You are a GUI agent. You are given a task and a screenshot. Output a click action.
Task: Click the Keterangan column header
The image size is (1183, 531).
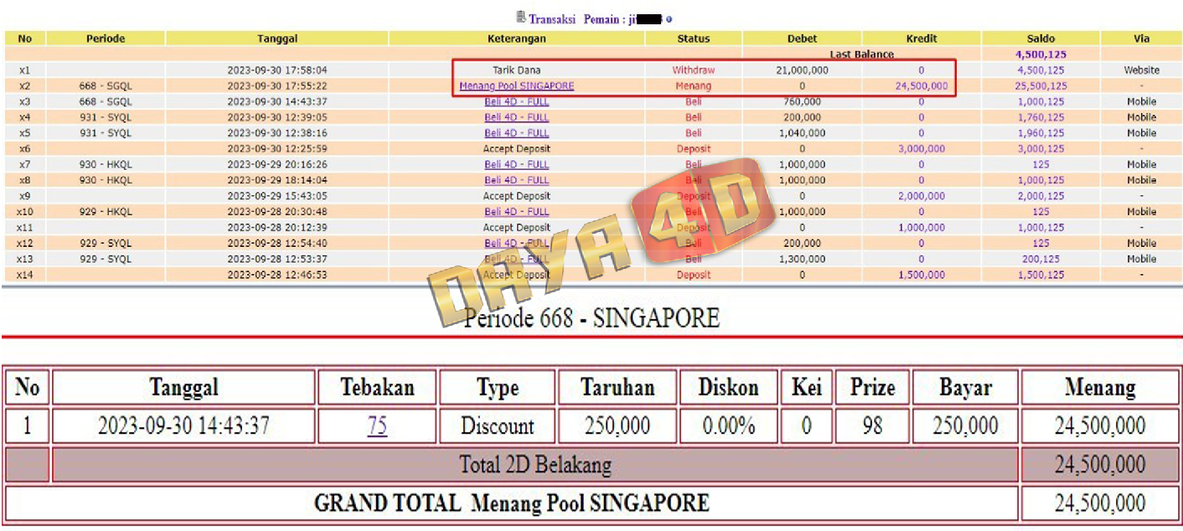point(516,39)
